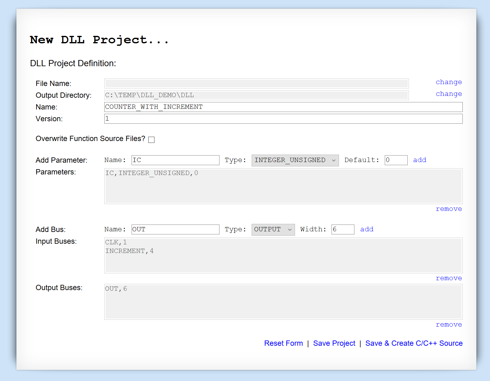The image size is (490, 381).
Task: Click the Add Parameter Name field containing IC
Action: [x=175, y=160]
